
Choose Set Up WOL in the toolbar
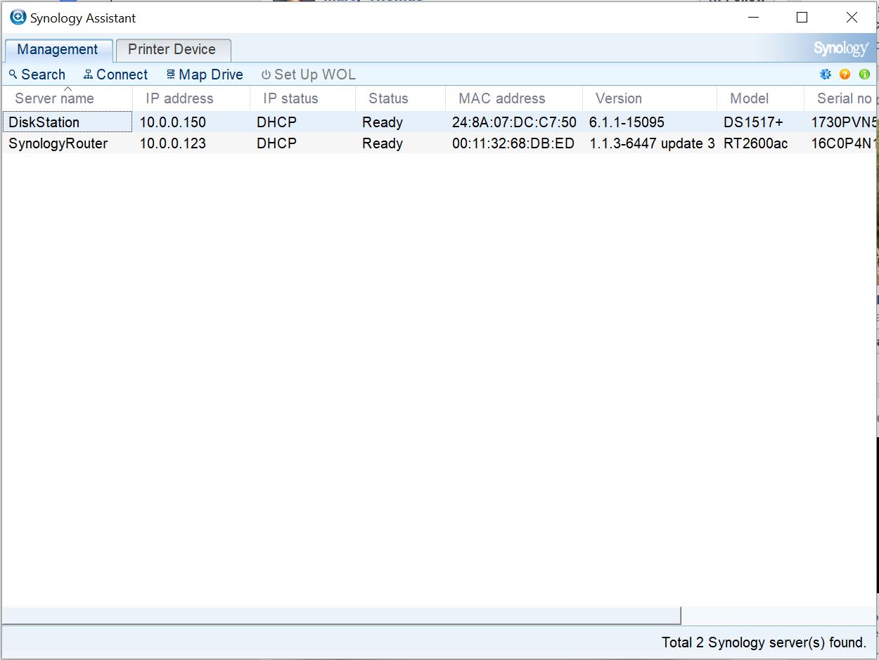coord(309,75)
